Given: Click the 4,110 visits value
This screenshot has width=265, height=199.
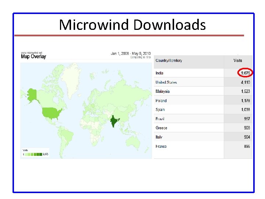Looking at the screenshot, I should (245, 83).
